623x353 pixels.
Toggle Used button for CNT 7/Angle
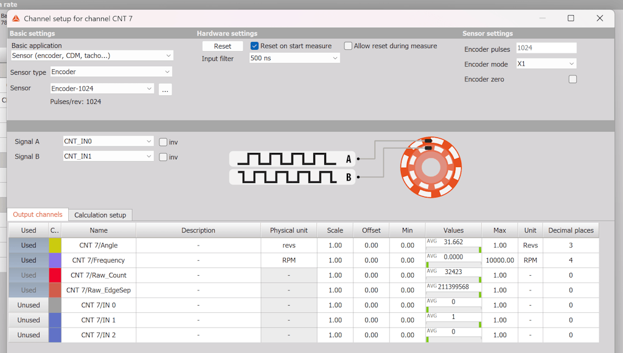[29, 245]
